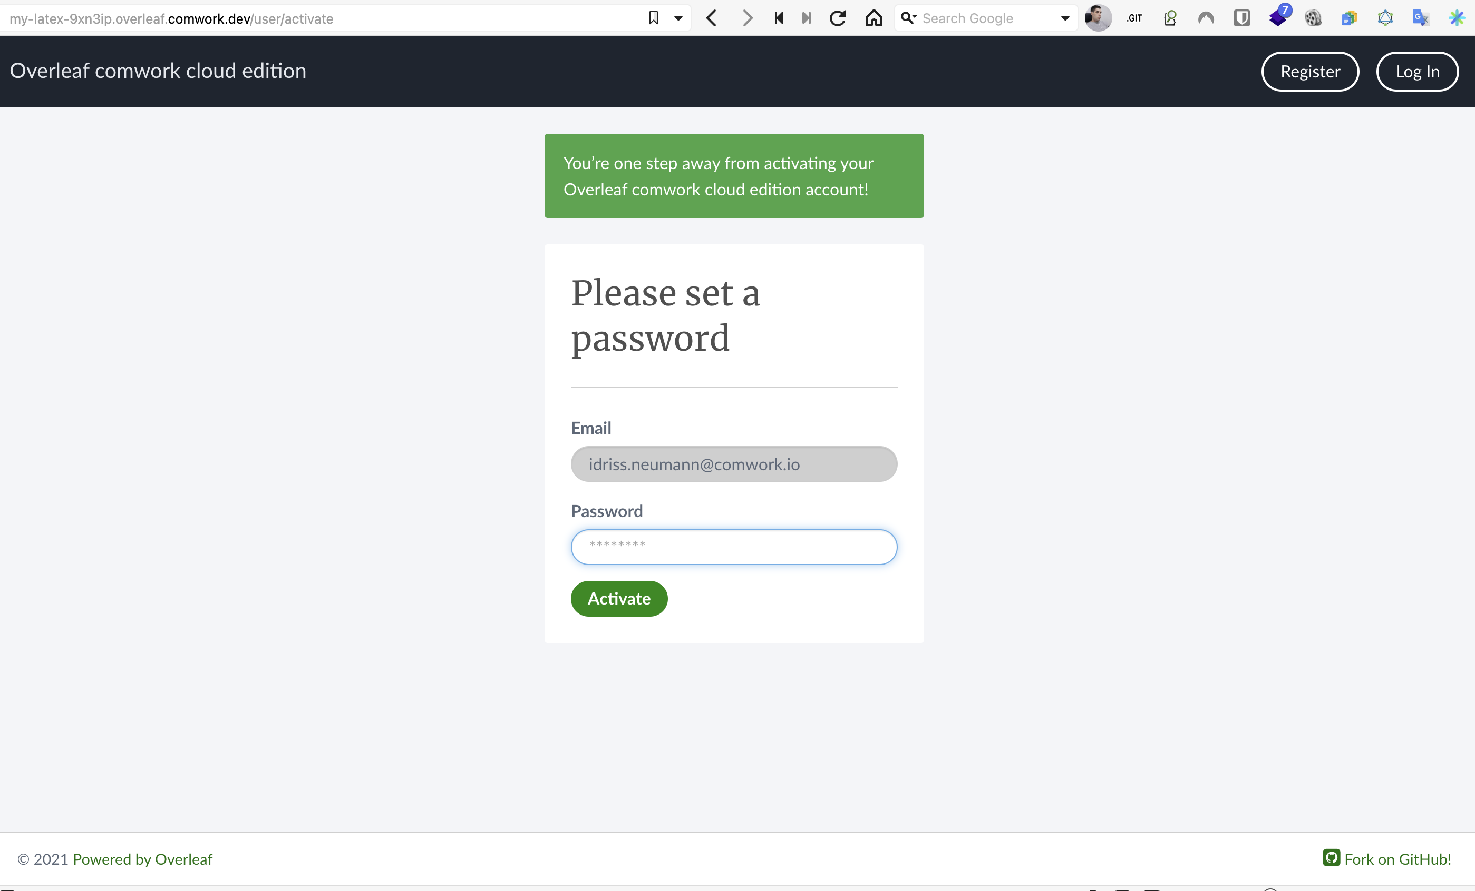Image resolution: width=1475 pixels, height=891 pixels.
Task: Open the Bitwarden shield extension
Action: (1241, 18)
